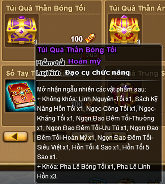The height and width of the screenshot is (184, 165).
Task: Click the character icon next to SHOP
Action: (x=126, y=181)
